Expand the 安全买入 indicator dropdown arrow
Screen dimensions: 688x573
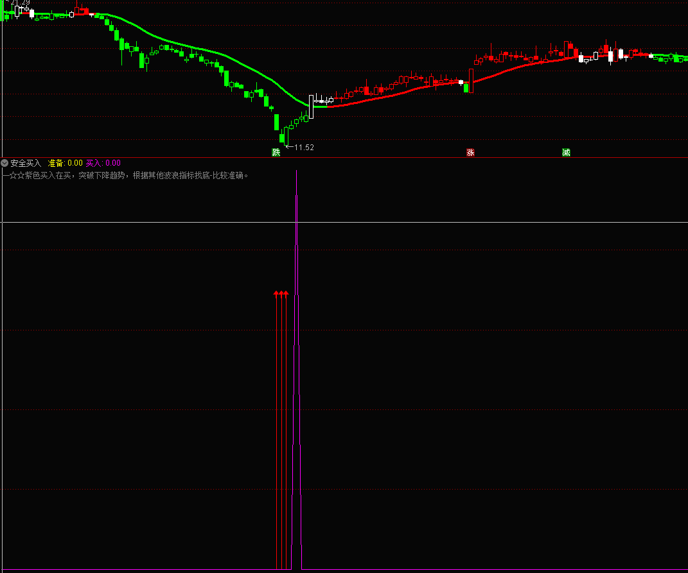click(x=4, y=163)
